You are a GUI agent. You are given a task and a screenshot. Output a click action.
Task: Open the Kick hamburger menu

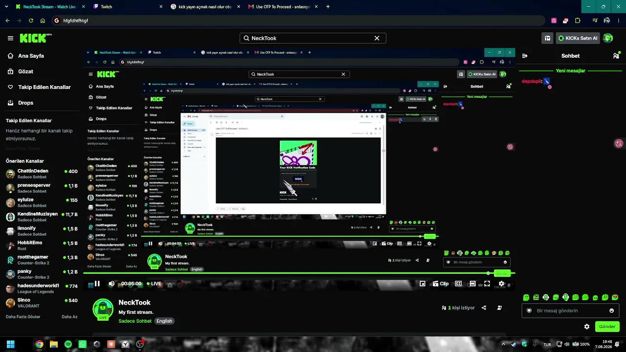(10, 38)
